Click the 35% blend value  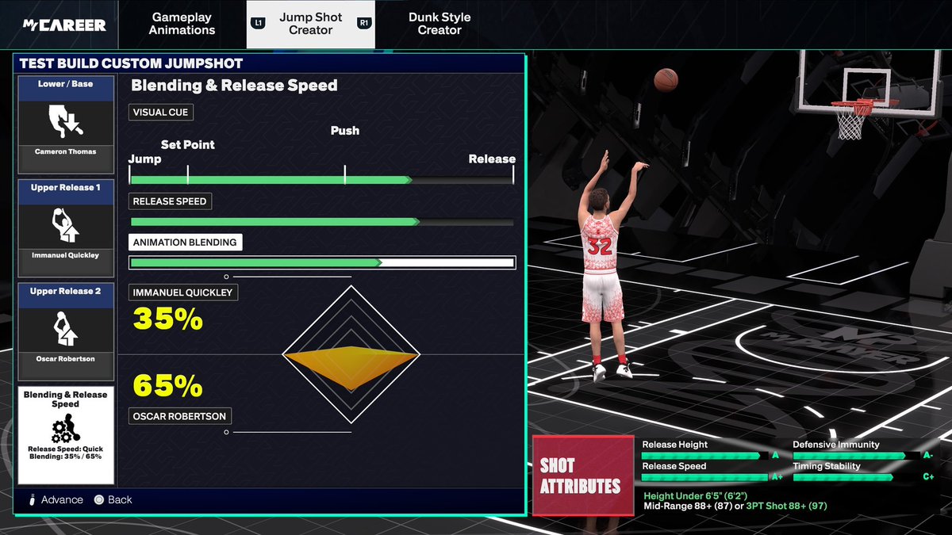point(168,319)
